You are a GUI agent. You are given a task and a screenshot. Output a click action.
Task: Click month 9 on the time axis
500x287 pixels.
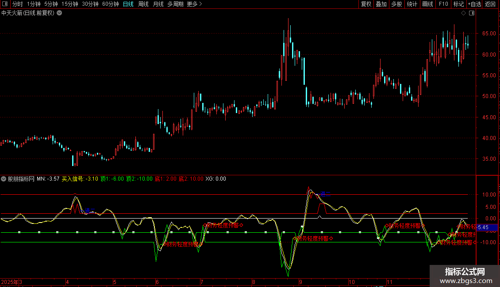(x=301, y=282)
